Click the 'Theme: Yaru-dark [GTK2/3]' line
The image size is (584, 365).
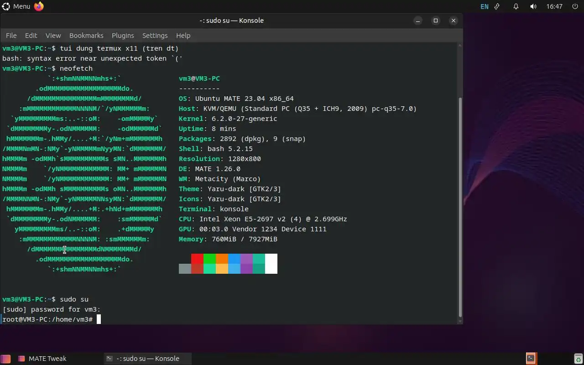[x=230, y=189]
